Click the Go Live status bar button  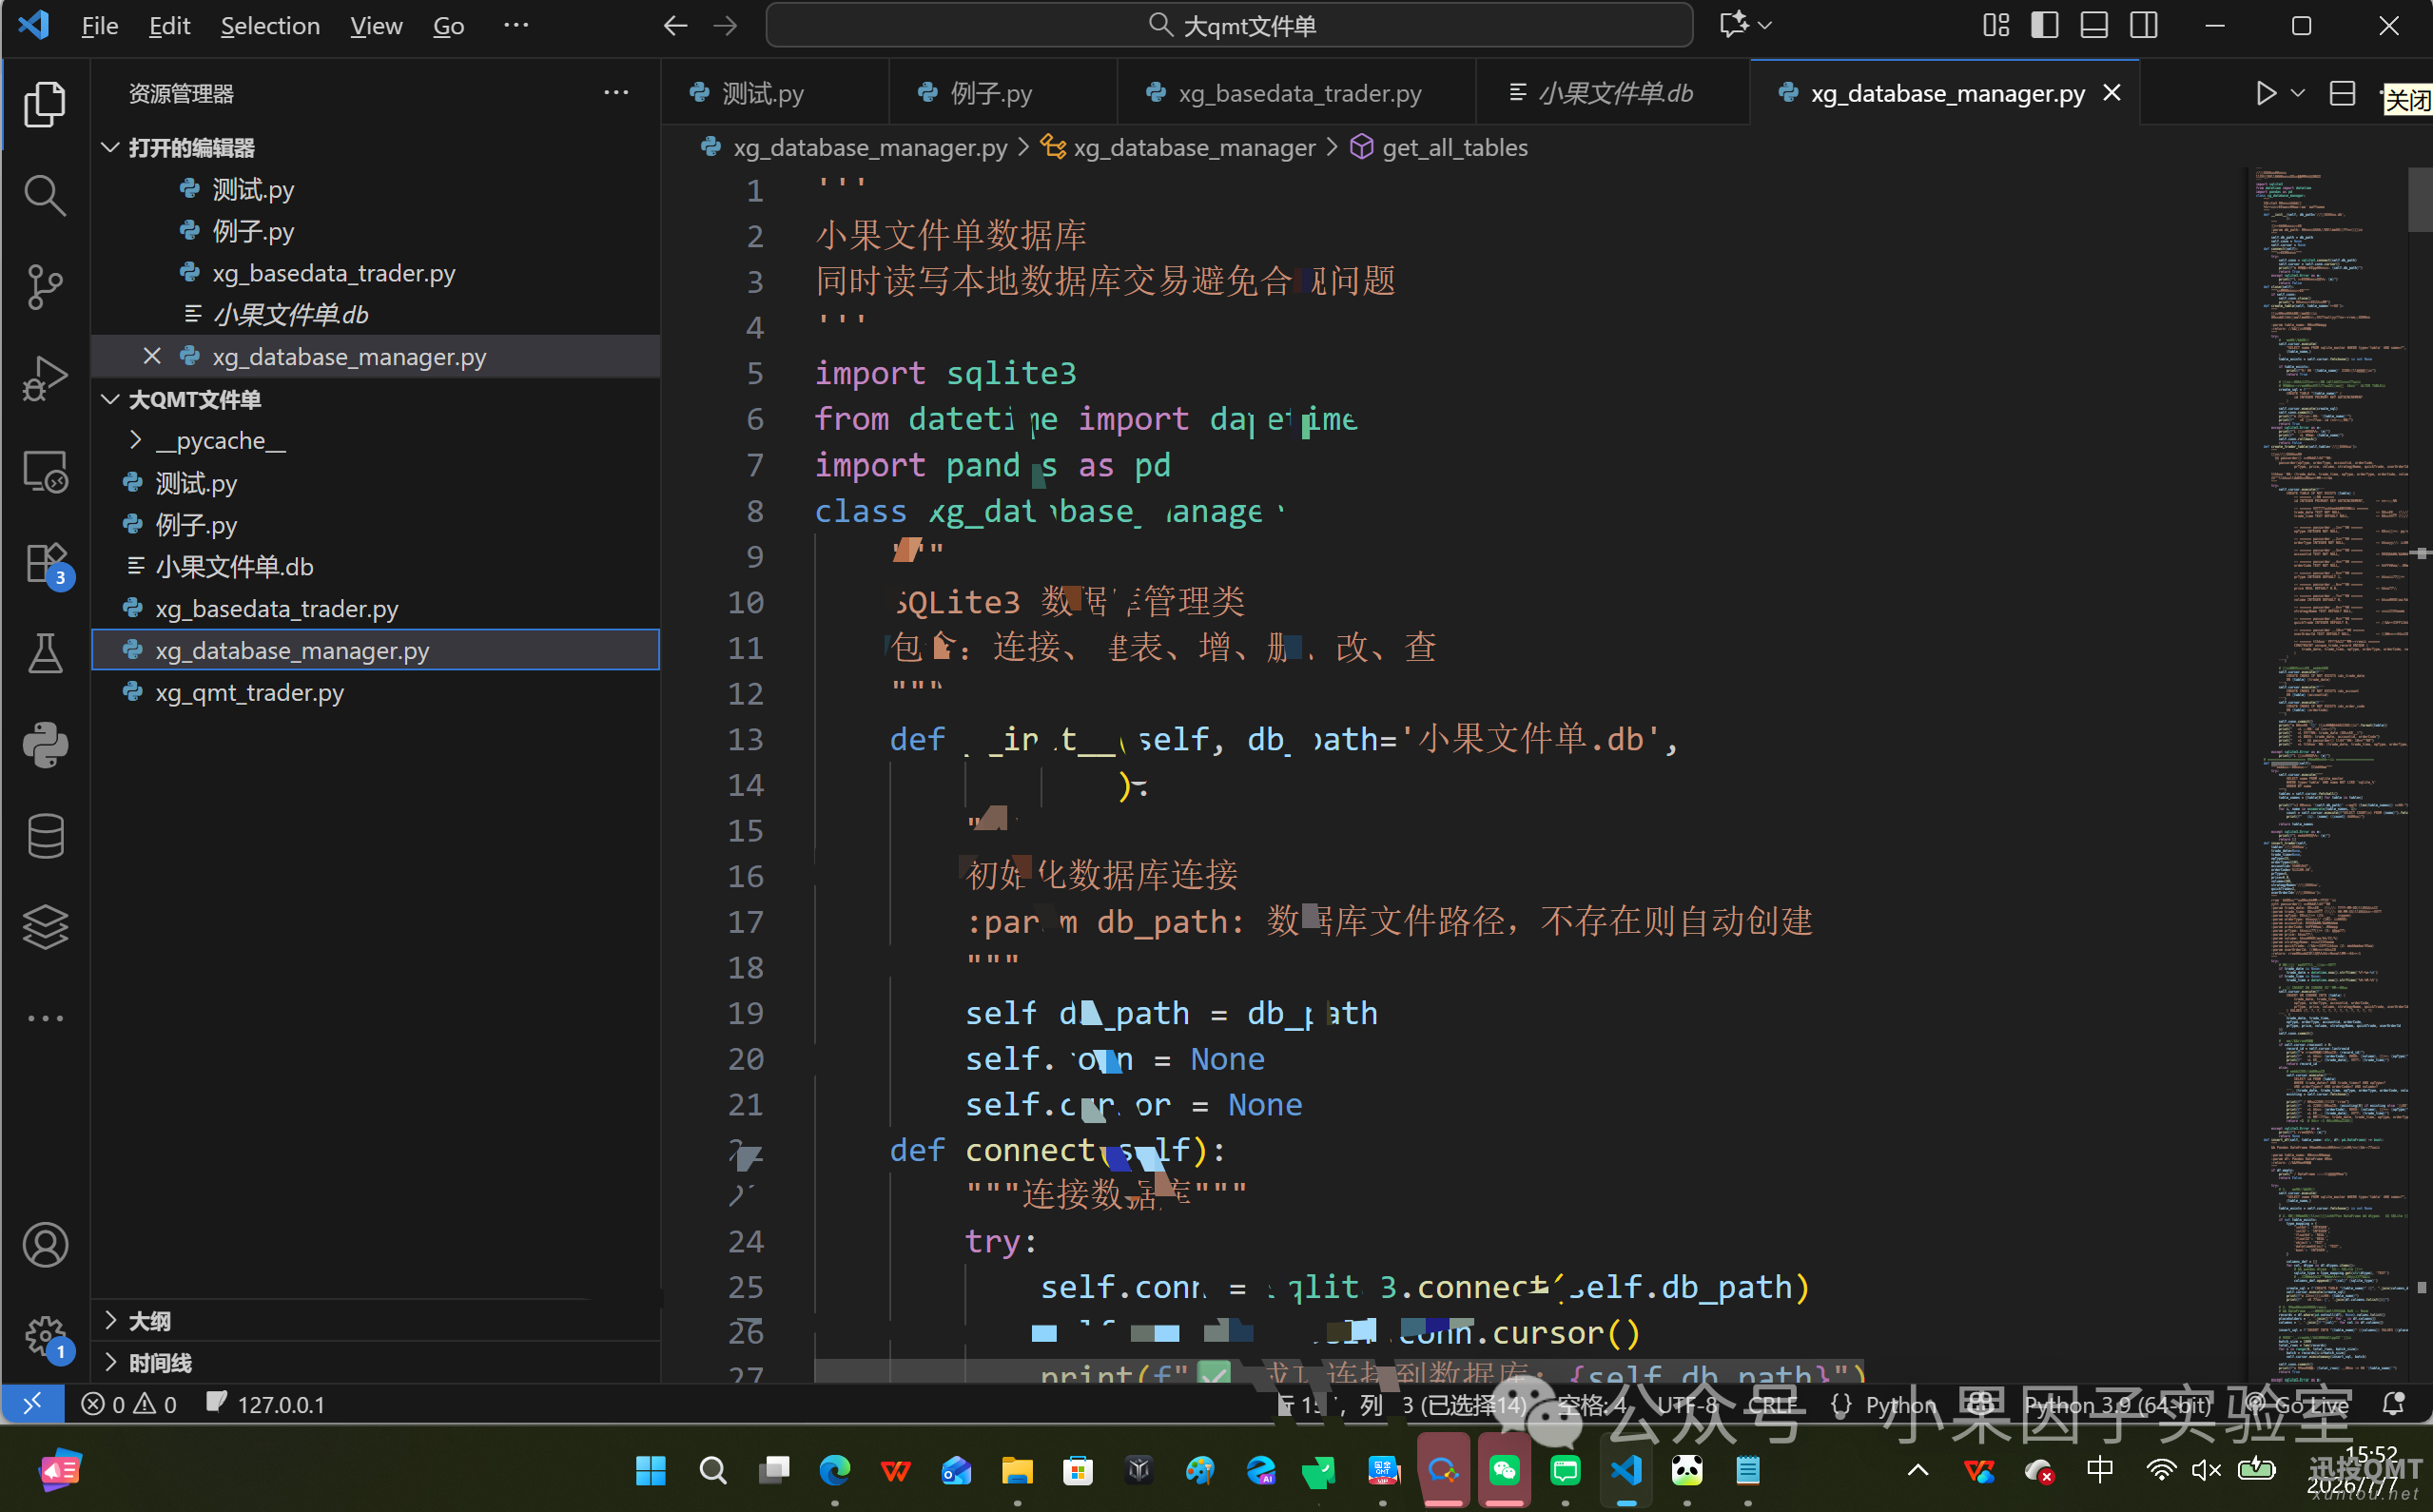2297,1404
